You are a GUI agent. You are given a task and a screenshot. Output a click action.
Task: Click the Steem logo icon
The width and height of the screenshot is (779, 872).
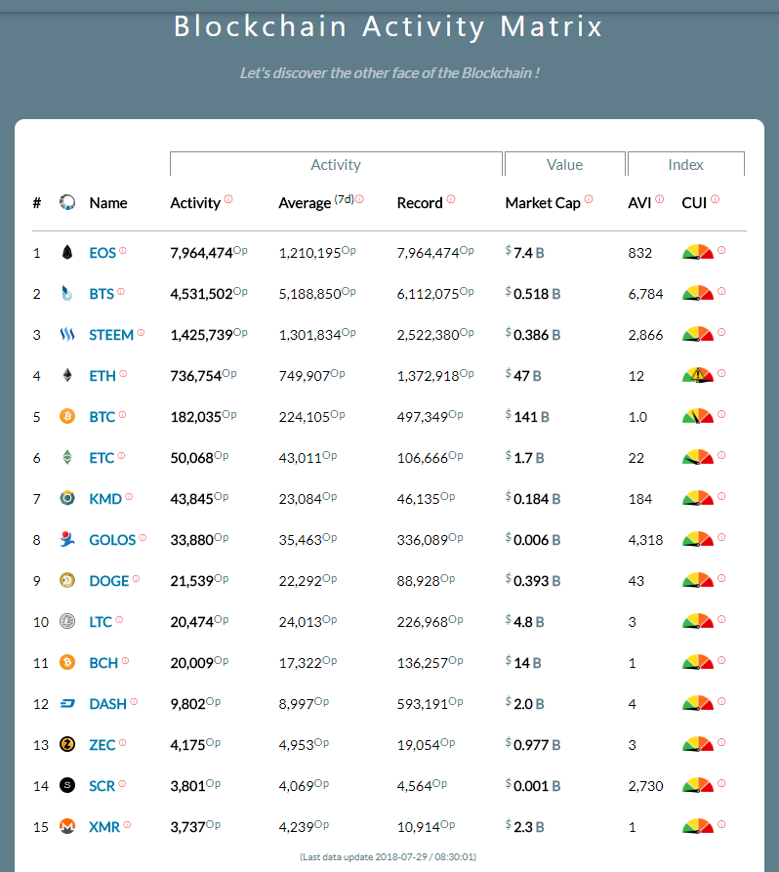[67, 335]
